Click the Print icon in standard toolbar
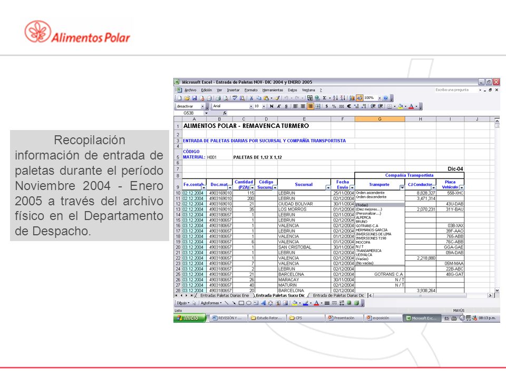This screenshot has width=506, height=379. 218,98
